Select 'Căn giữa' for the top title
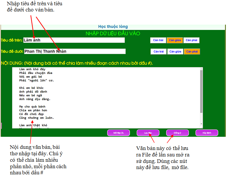 tap(175, 40)
